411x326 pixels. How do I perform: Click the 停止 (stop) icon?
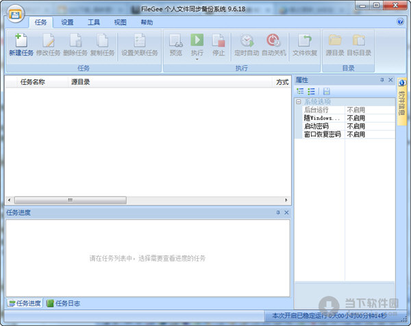pyautogui.click(x=219, y=40)
